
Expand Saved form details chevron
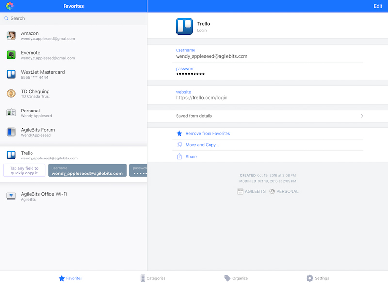(362, 116)
